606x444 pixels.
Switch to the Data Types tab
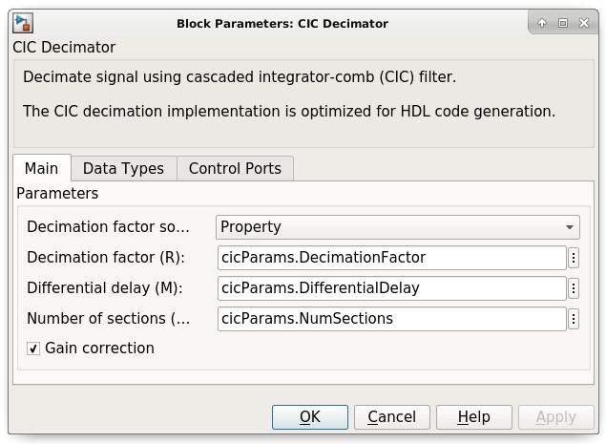tap(123, 169)
